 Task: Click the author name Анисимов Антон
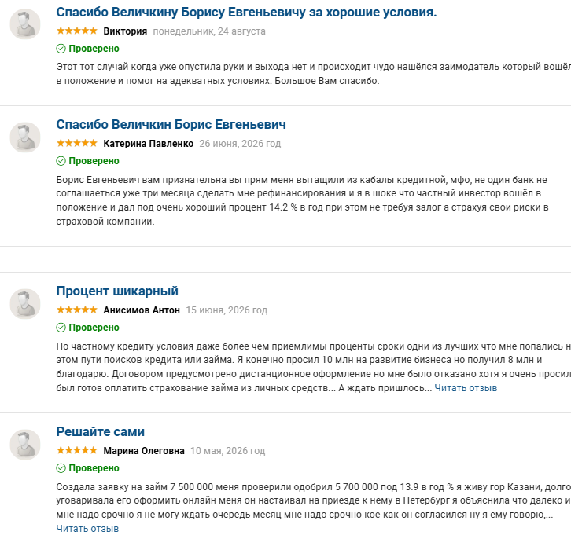point(142,310)
